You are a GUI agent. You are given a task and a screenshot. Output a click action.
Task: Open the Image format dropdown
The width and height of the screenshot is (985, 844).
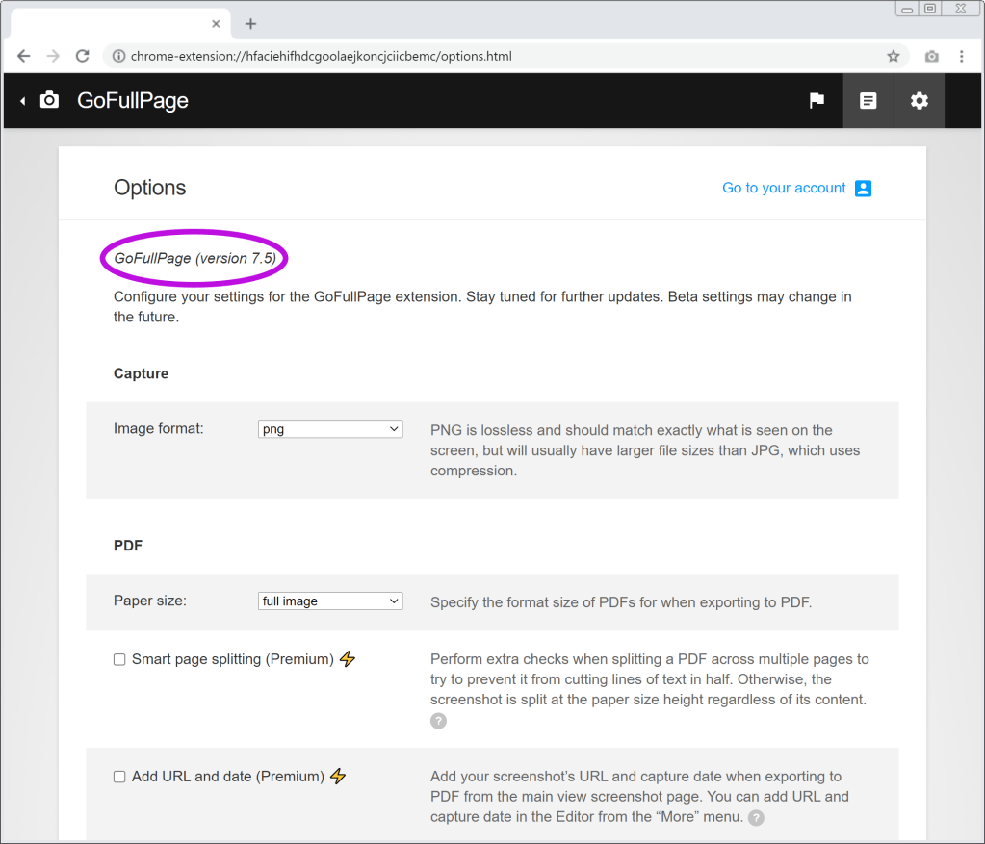point(329,428)
